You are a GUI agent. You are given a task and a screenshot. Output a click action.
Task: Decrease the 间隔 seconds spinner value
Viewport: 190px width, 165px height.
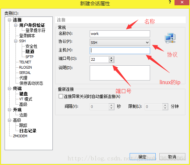pos(111,108)
